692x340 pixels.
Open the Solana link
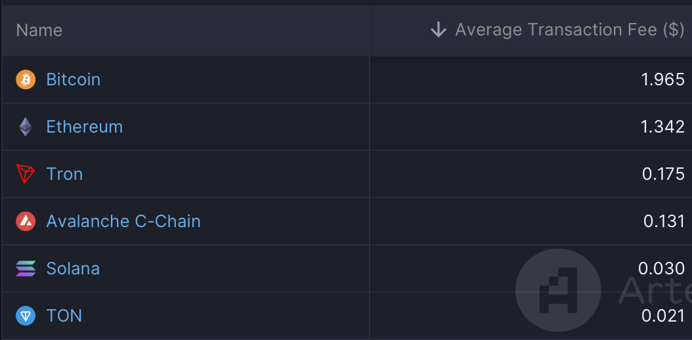point(73,268)
